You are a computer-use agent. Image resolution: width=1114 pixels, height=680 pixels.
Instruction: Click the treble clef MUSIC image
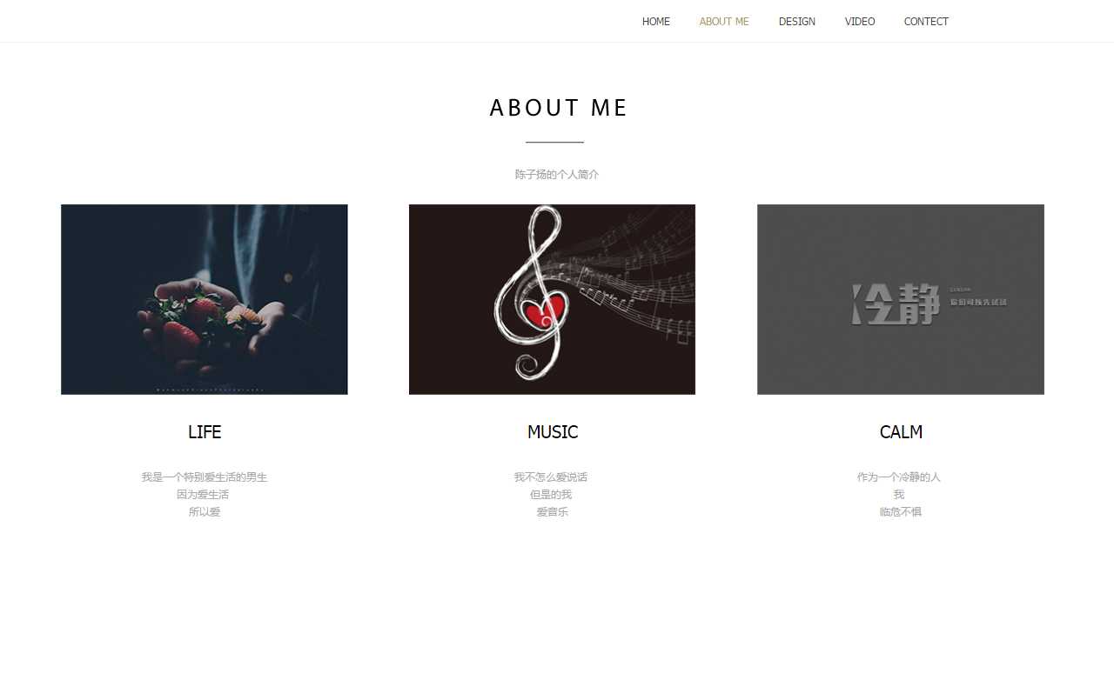[x=552, y=299]
